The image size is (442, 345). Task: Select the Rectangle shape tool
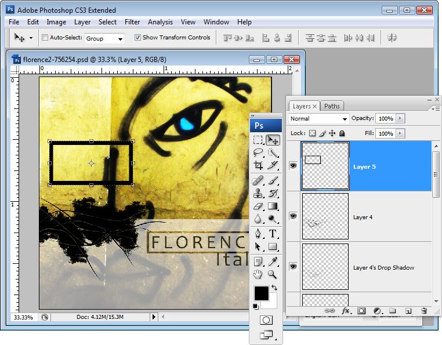click(x=273, y=246)
